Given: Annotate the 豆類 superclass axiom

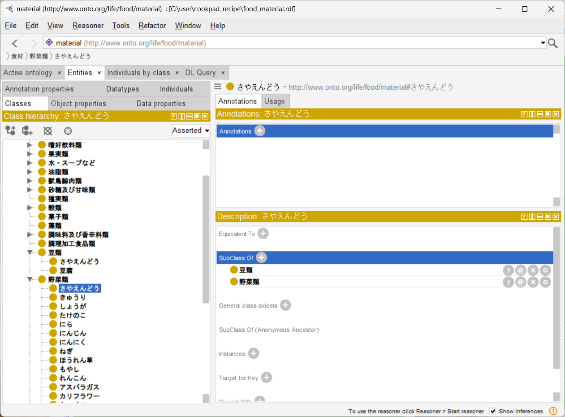Looking at the screenshot, I should point(520,270).
